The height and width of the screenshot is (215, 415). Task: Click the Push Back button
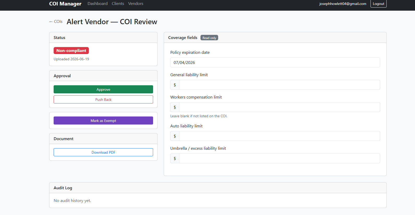[103, 100]
